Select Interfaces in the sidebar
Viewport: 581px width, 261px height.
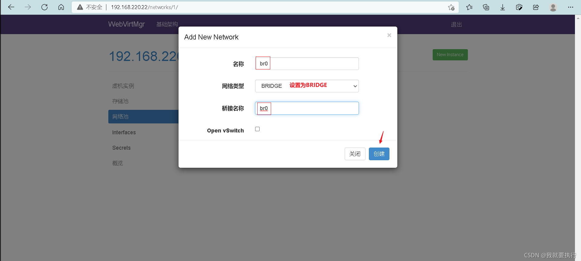click(124, 132)
